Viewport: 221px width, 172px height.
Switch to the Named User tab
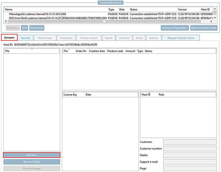pyautogui.click(x=45, y=38)
